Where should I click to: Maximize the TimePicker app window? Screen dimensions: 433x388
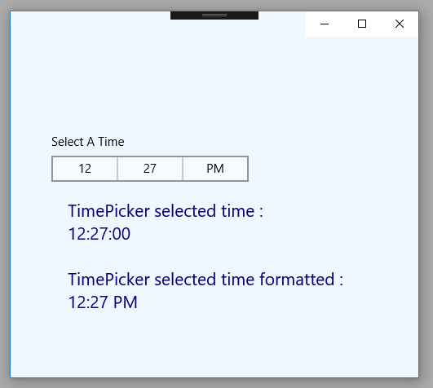coord(362,24)
